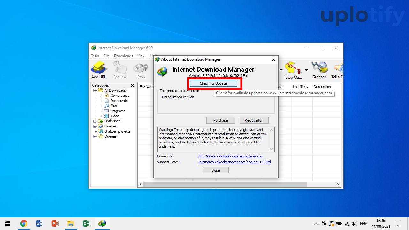Screen dimensions: 409x230
Task: Show hidden system tray icons chevron
Action: tap(316, 224)
